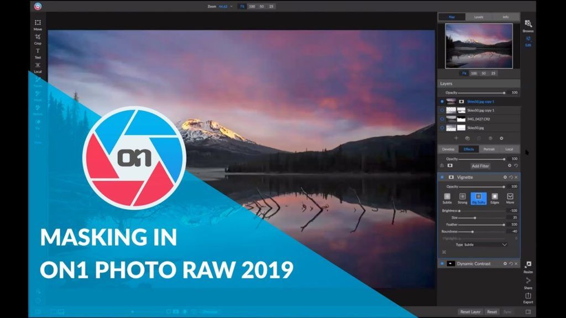Image resolution: width=566 pixels, height=318 pixels.
Task: Click Vignette mask icon in header
Action: (x=451, y=177)
